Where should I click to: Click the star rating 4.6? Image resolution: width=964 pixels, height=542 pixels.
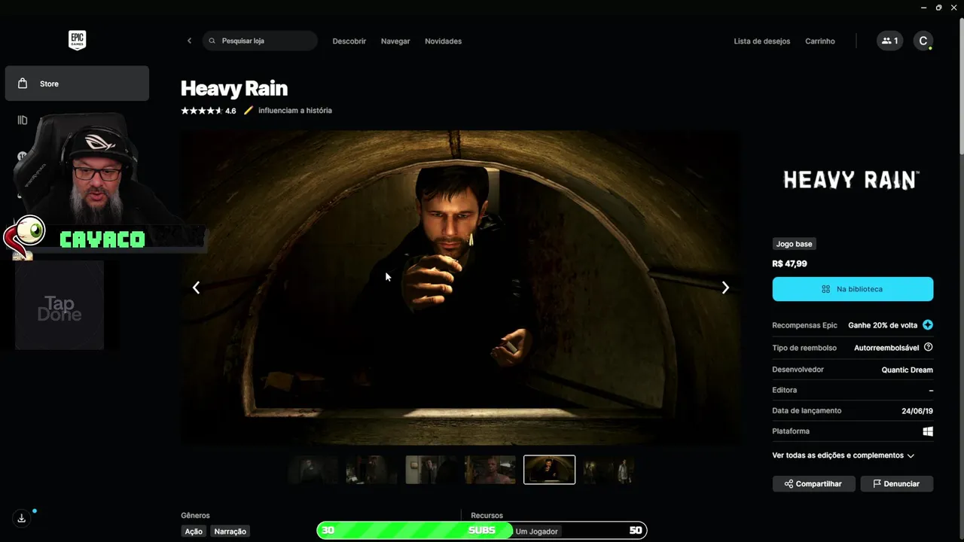[209, 111]
